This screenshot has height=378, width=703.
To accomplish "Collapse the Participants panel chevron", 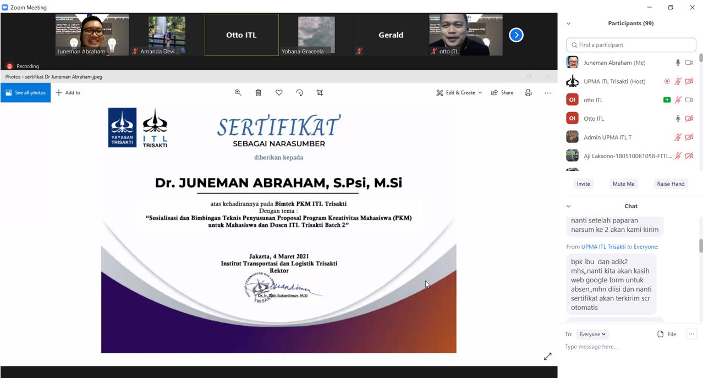I will 568,24.
